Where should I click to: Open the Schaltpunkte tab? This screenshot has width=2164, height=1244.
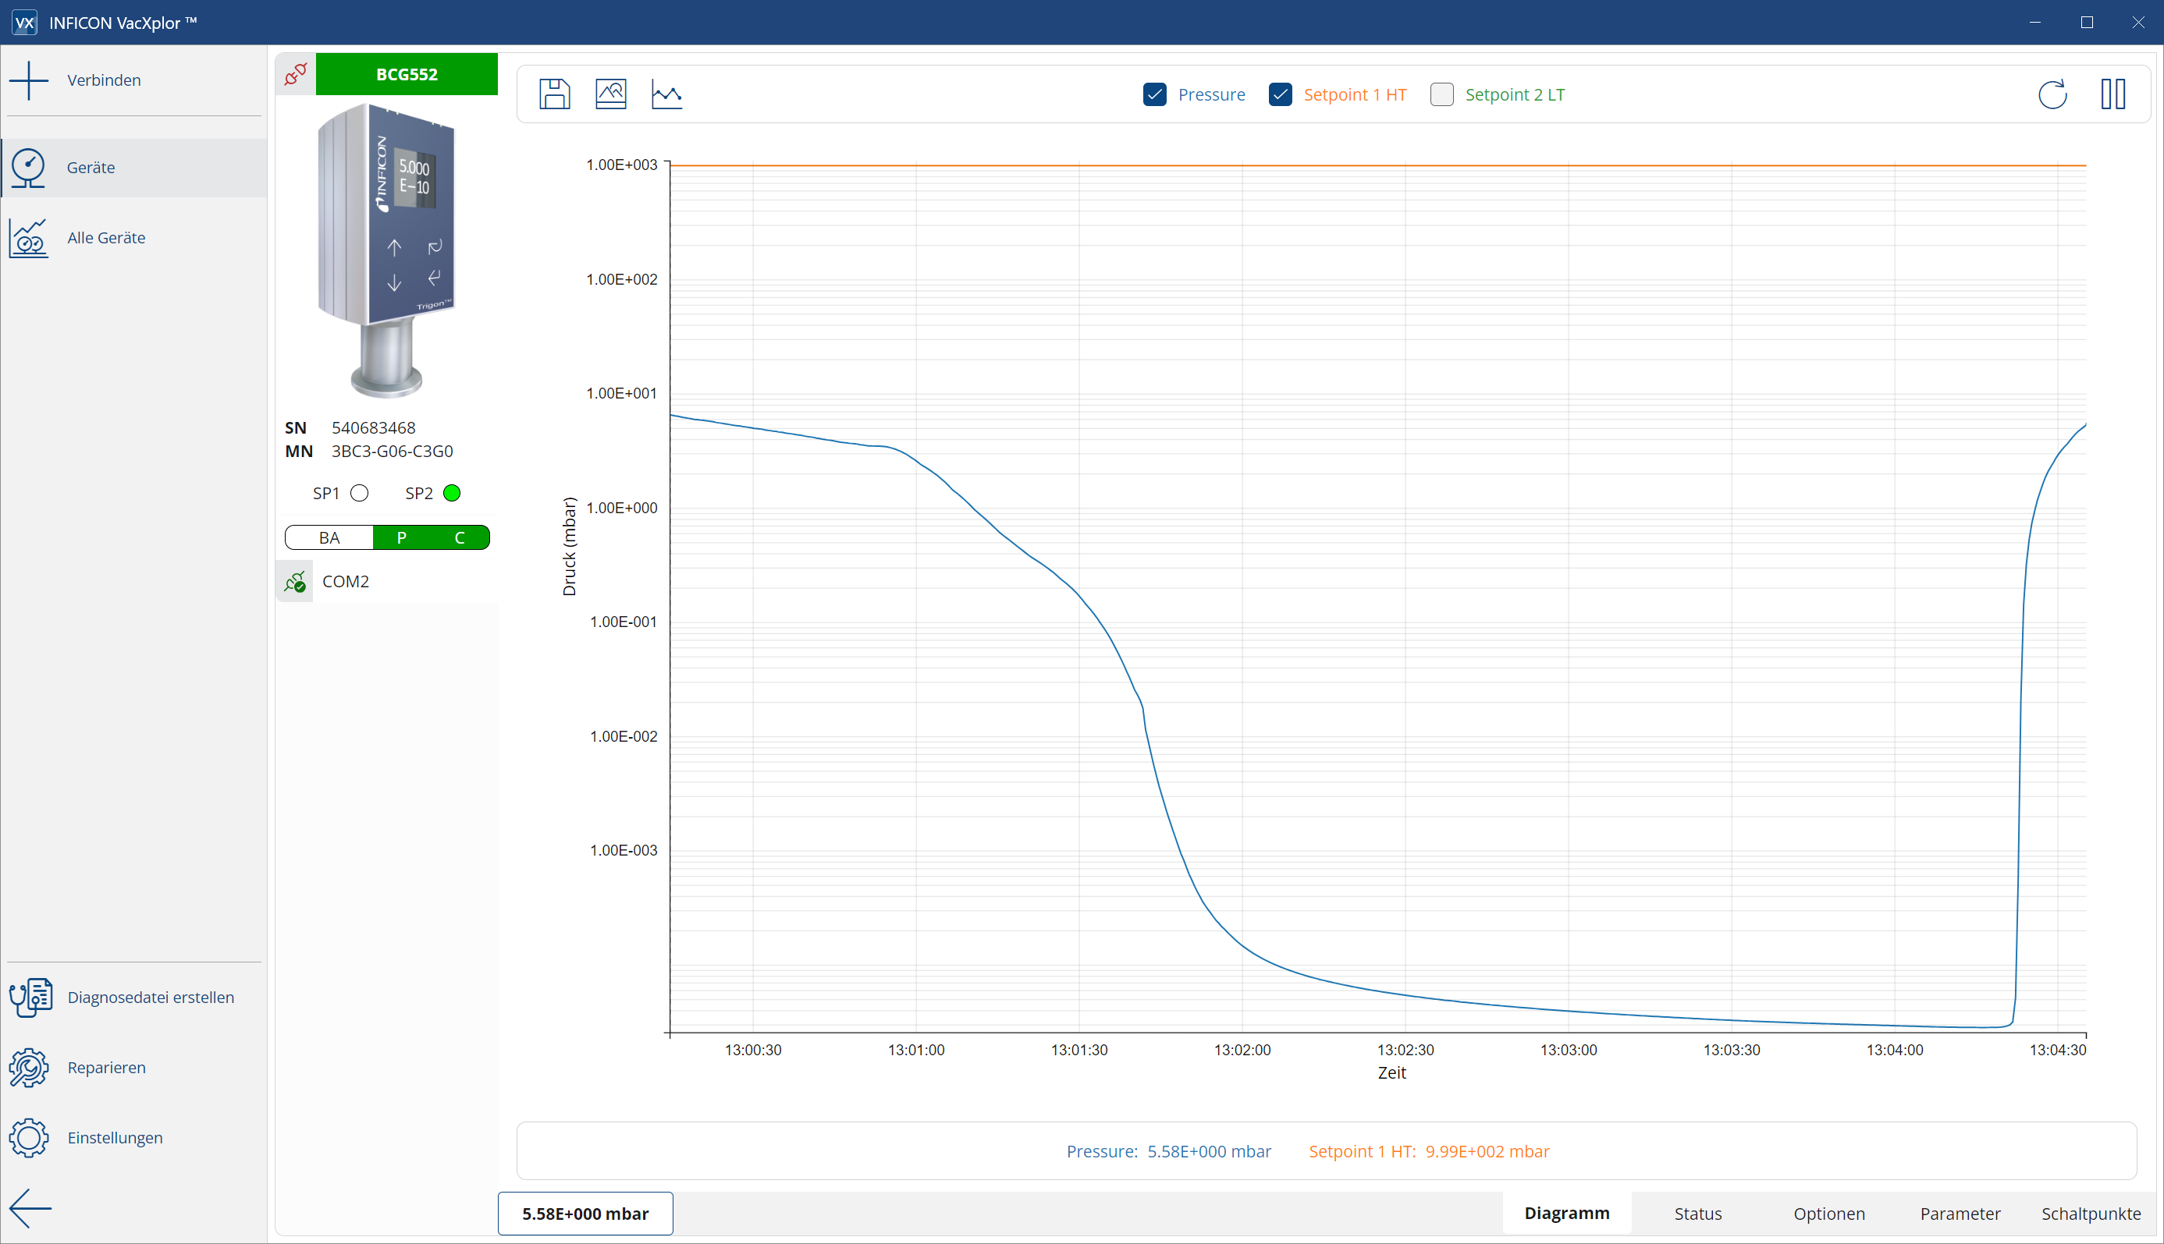tap(2091, 1214)
